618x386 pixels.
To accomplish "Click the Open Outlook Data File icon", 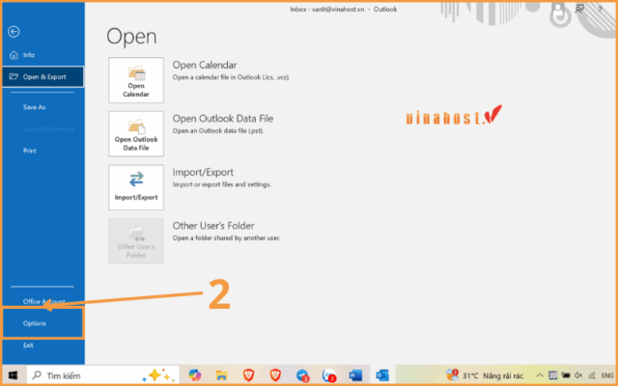I will pos(136,133).
